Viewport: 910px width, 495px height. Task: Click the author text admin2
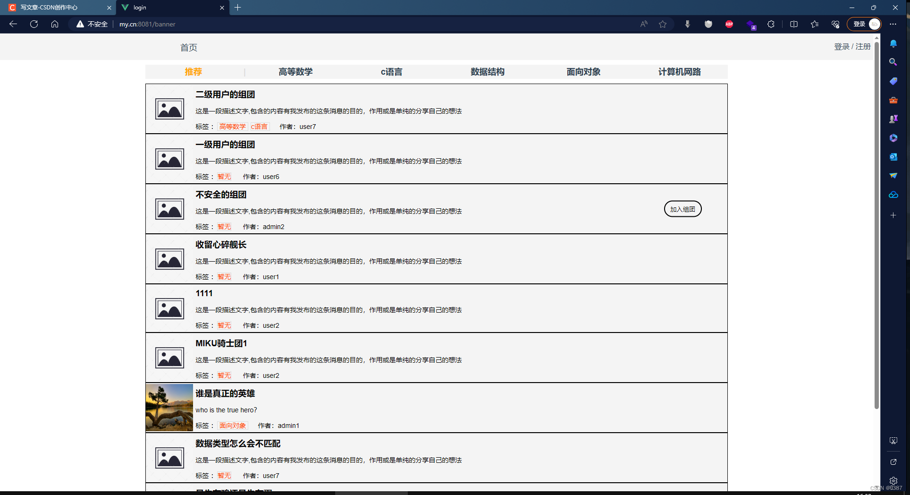pyautogui.click(x=273, y=227)
